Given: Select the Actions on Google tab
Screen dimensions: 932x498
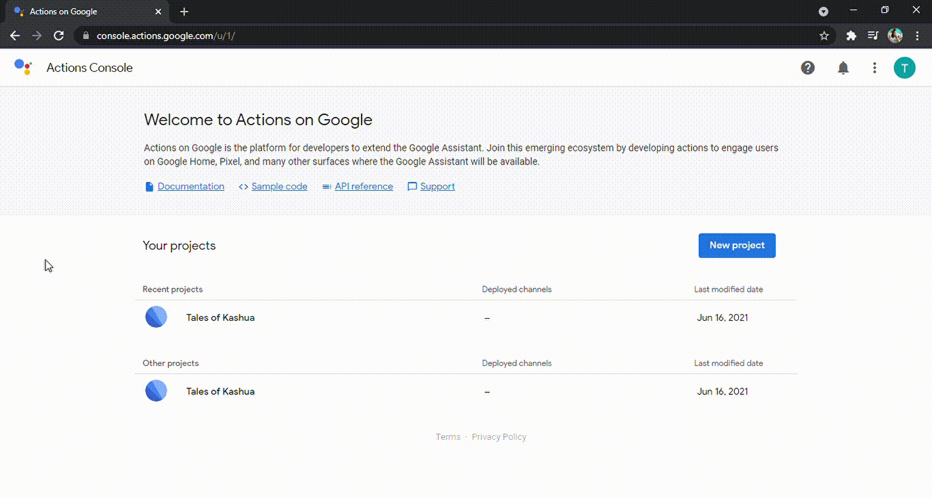Looking at the screenshot, I should click(x=85, y=12).
